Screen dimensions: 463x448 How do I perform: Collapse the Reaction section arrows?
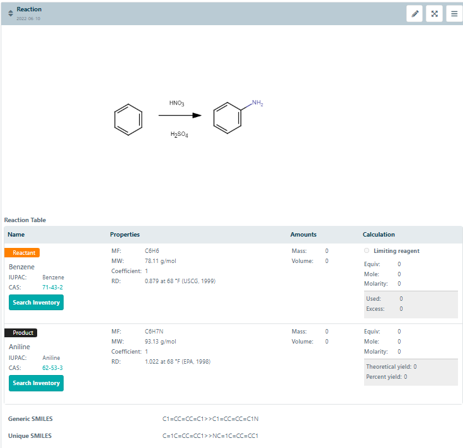tap(10, 13)
